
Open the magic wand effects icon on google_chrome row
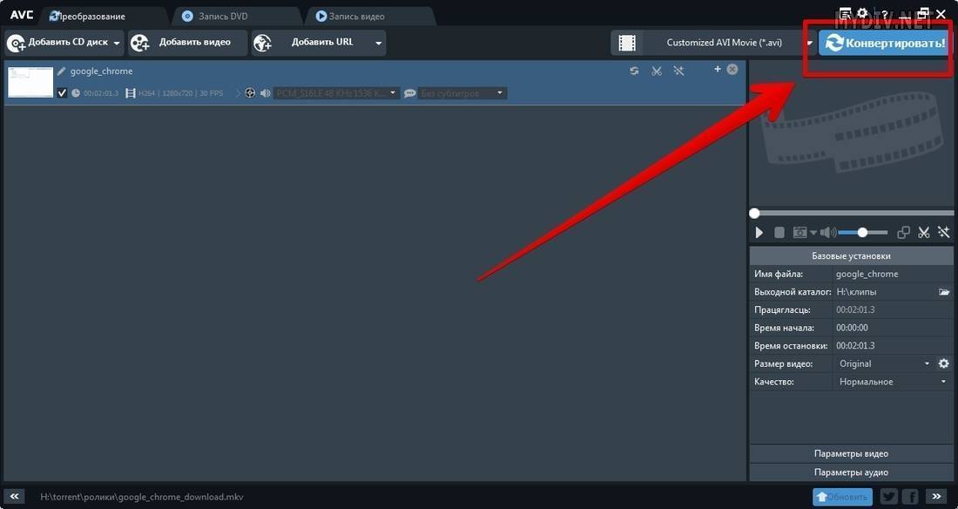pos(678,71)
